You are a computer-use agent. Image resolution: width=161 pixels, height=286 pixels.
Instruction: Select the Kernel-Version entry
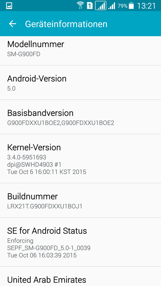80,159
